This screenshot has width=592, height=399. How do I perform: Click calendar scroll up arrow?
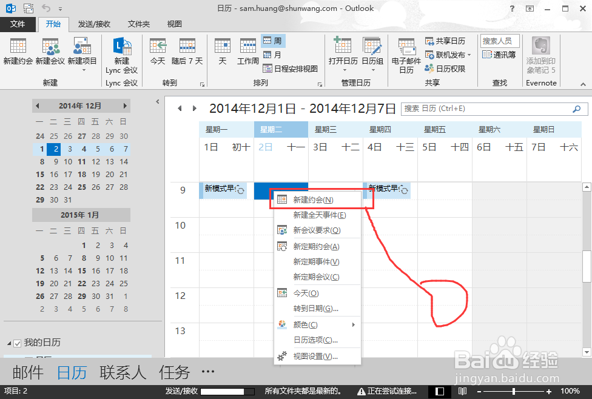tap(587, 187)
